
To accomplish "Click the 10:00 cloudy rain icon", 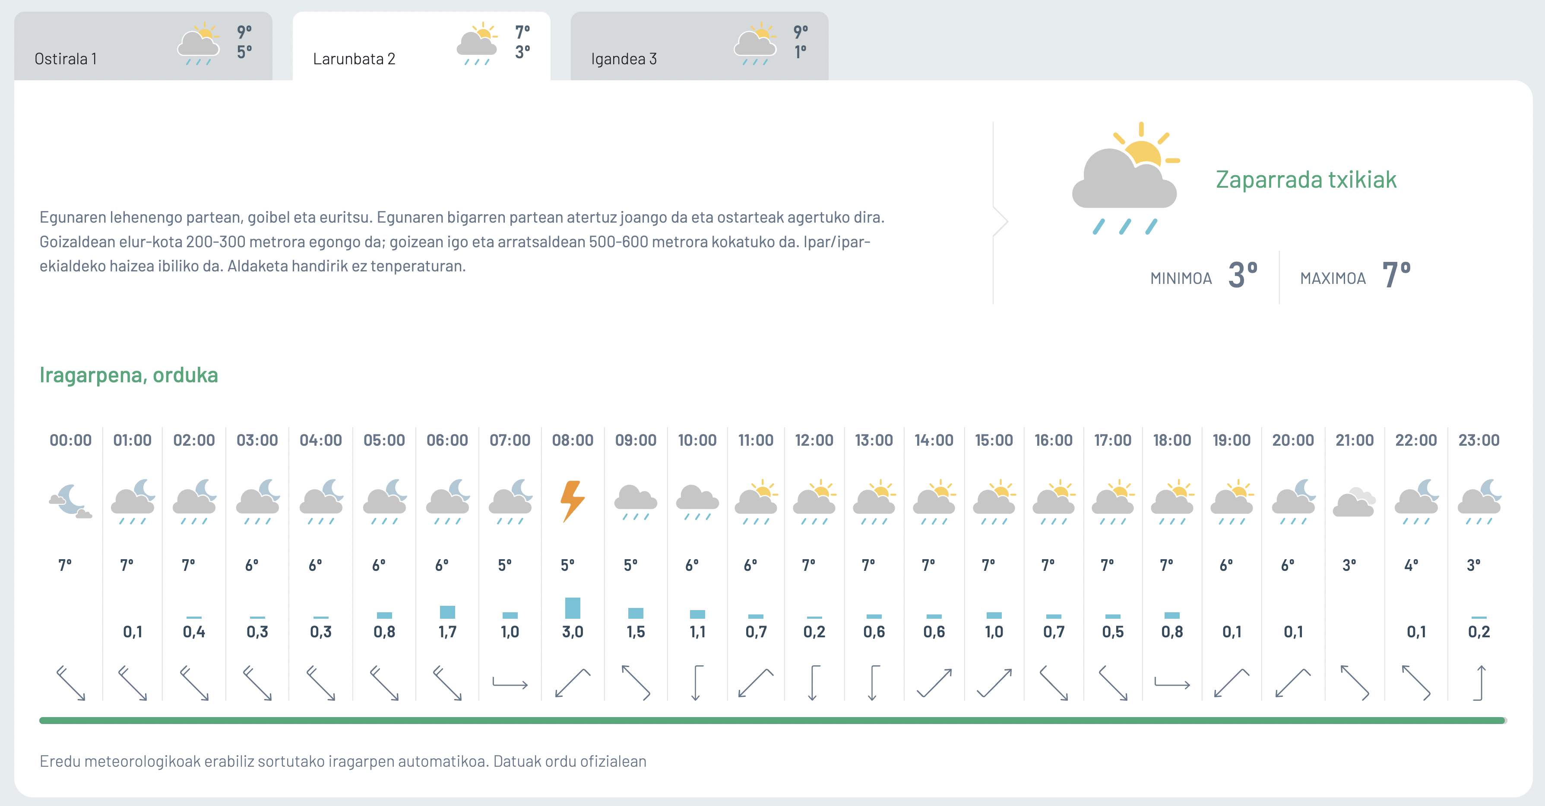I will pos(697,502).
